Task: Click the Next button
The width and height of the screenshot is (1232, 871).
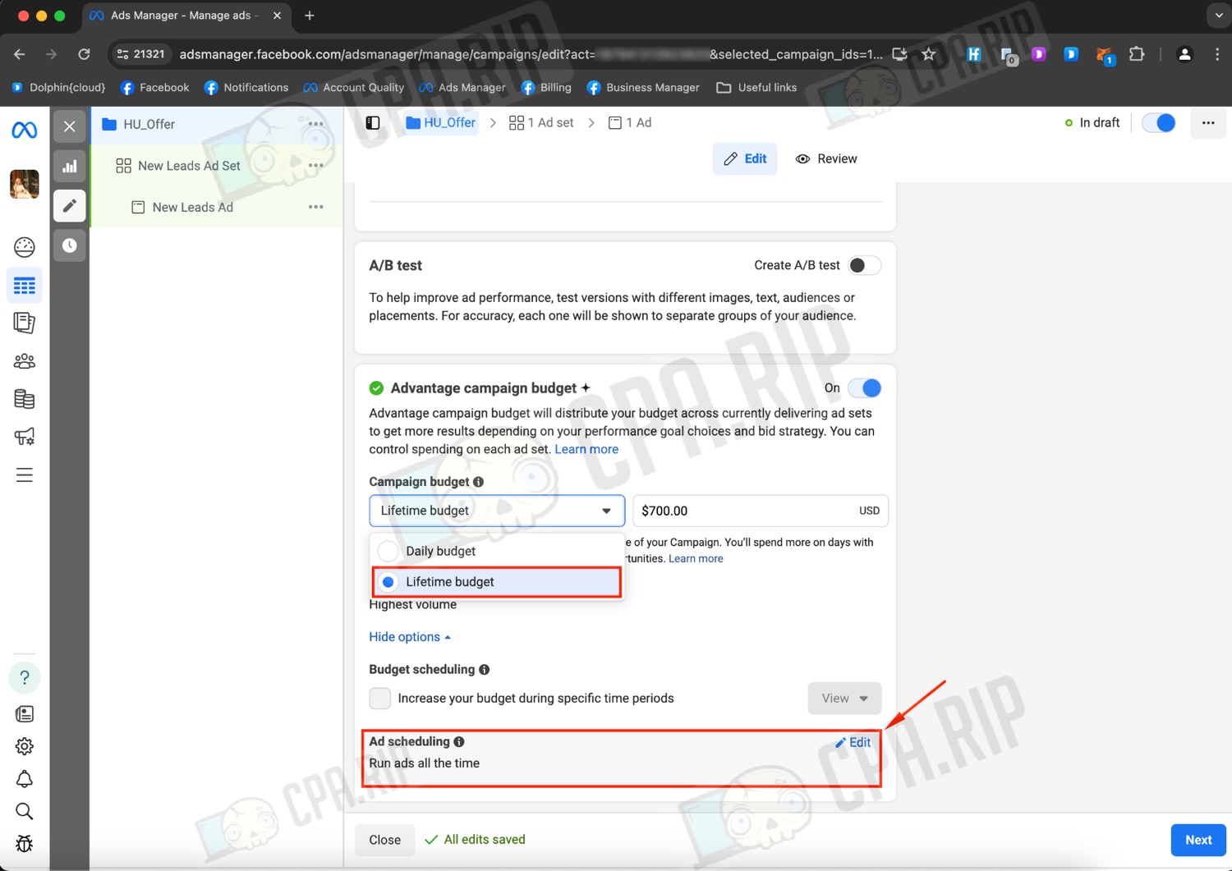Action: 1198,840
